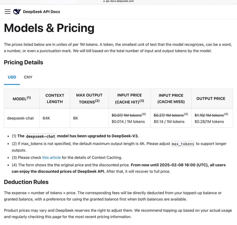This screenshot has width=237, height=225.
Task: Click the max_tokens code tag in note 2
Action: [183, 144]
